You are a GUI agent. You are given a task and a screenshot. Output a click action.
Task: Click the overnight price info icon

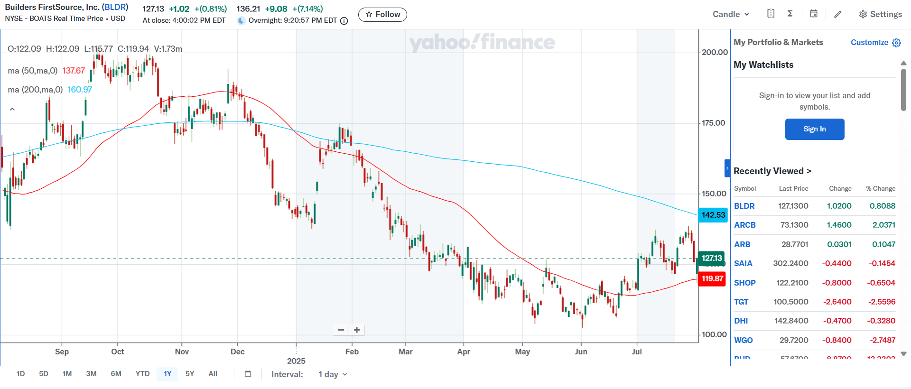(x=344, y=21)
